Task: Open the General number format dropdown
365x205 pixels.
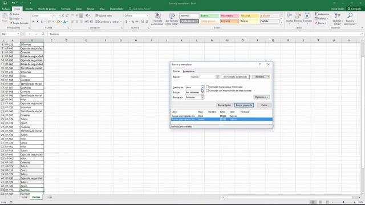Action: [147, 15]
